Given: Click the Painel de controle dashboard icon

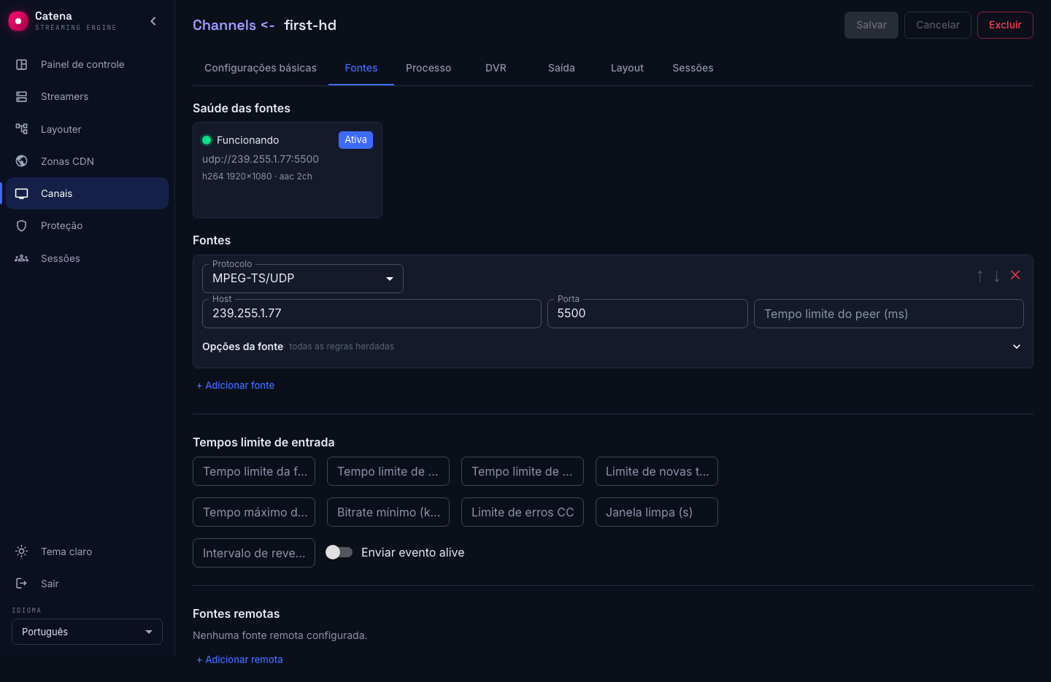Looking at the screenshot, I should point(22,64).
